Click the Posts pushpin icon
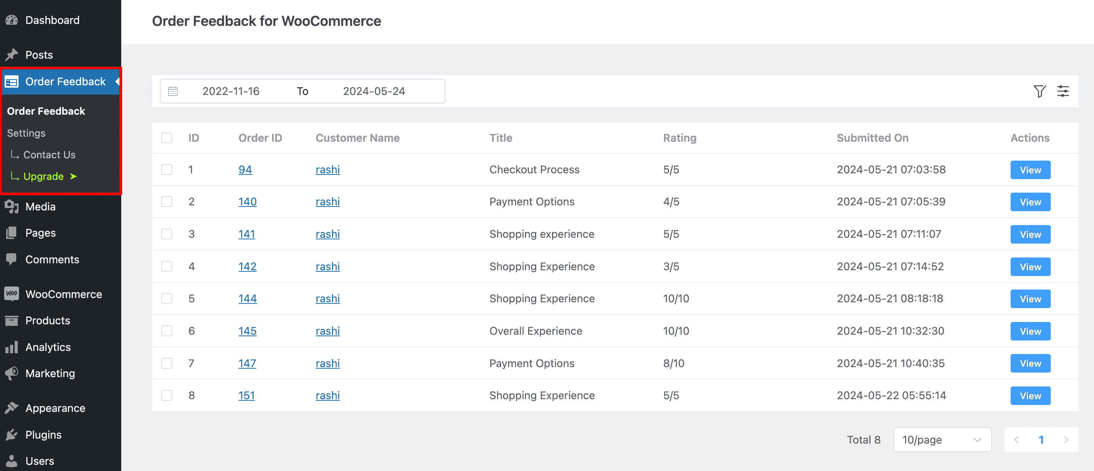 [12, 55]
